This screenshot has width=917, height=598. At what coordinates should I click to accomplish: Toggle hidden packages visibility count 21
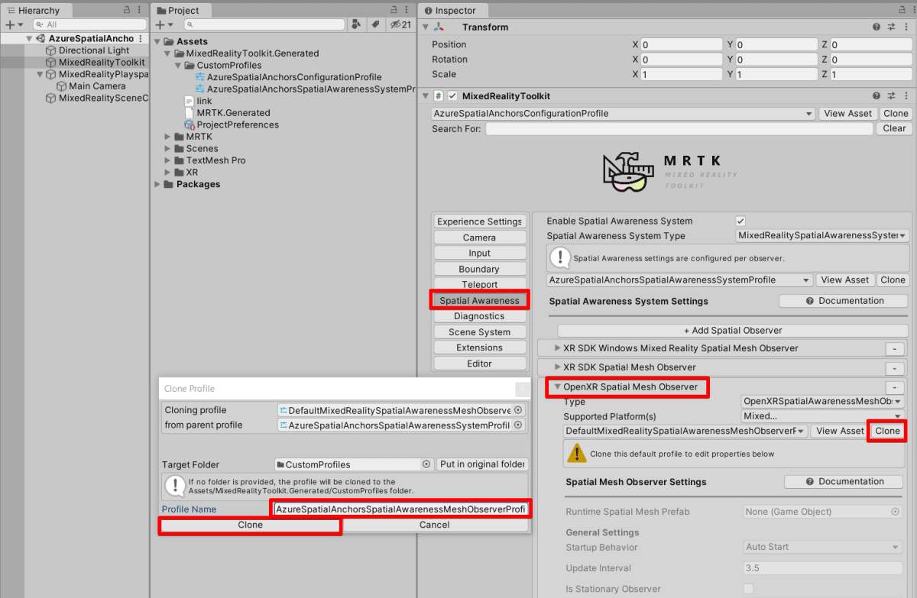[x=400, y=24]
